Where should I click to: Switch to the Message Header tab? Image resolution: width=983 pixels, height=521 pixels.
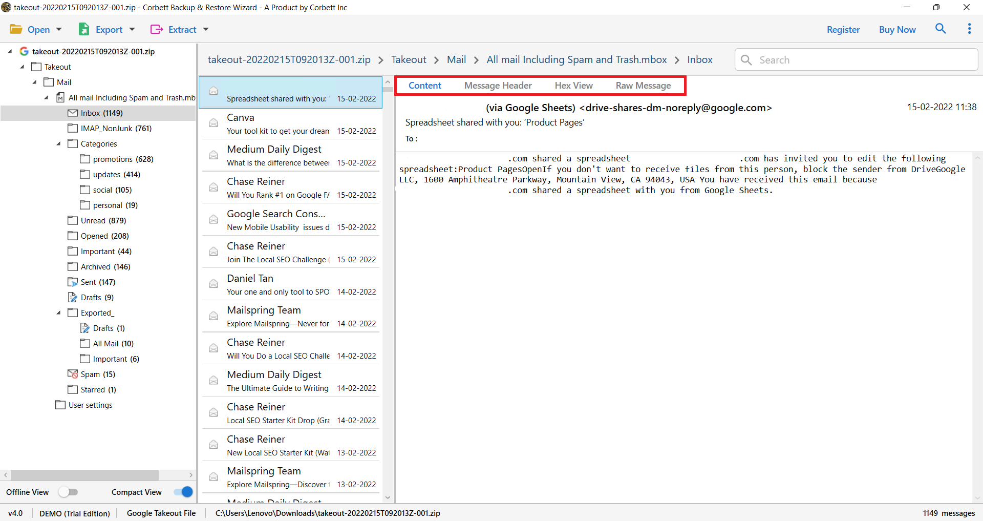[498, 86]
